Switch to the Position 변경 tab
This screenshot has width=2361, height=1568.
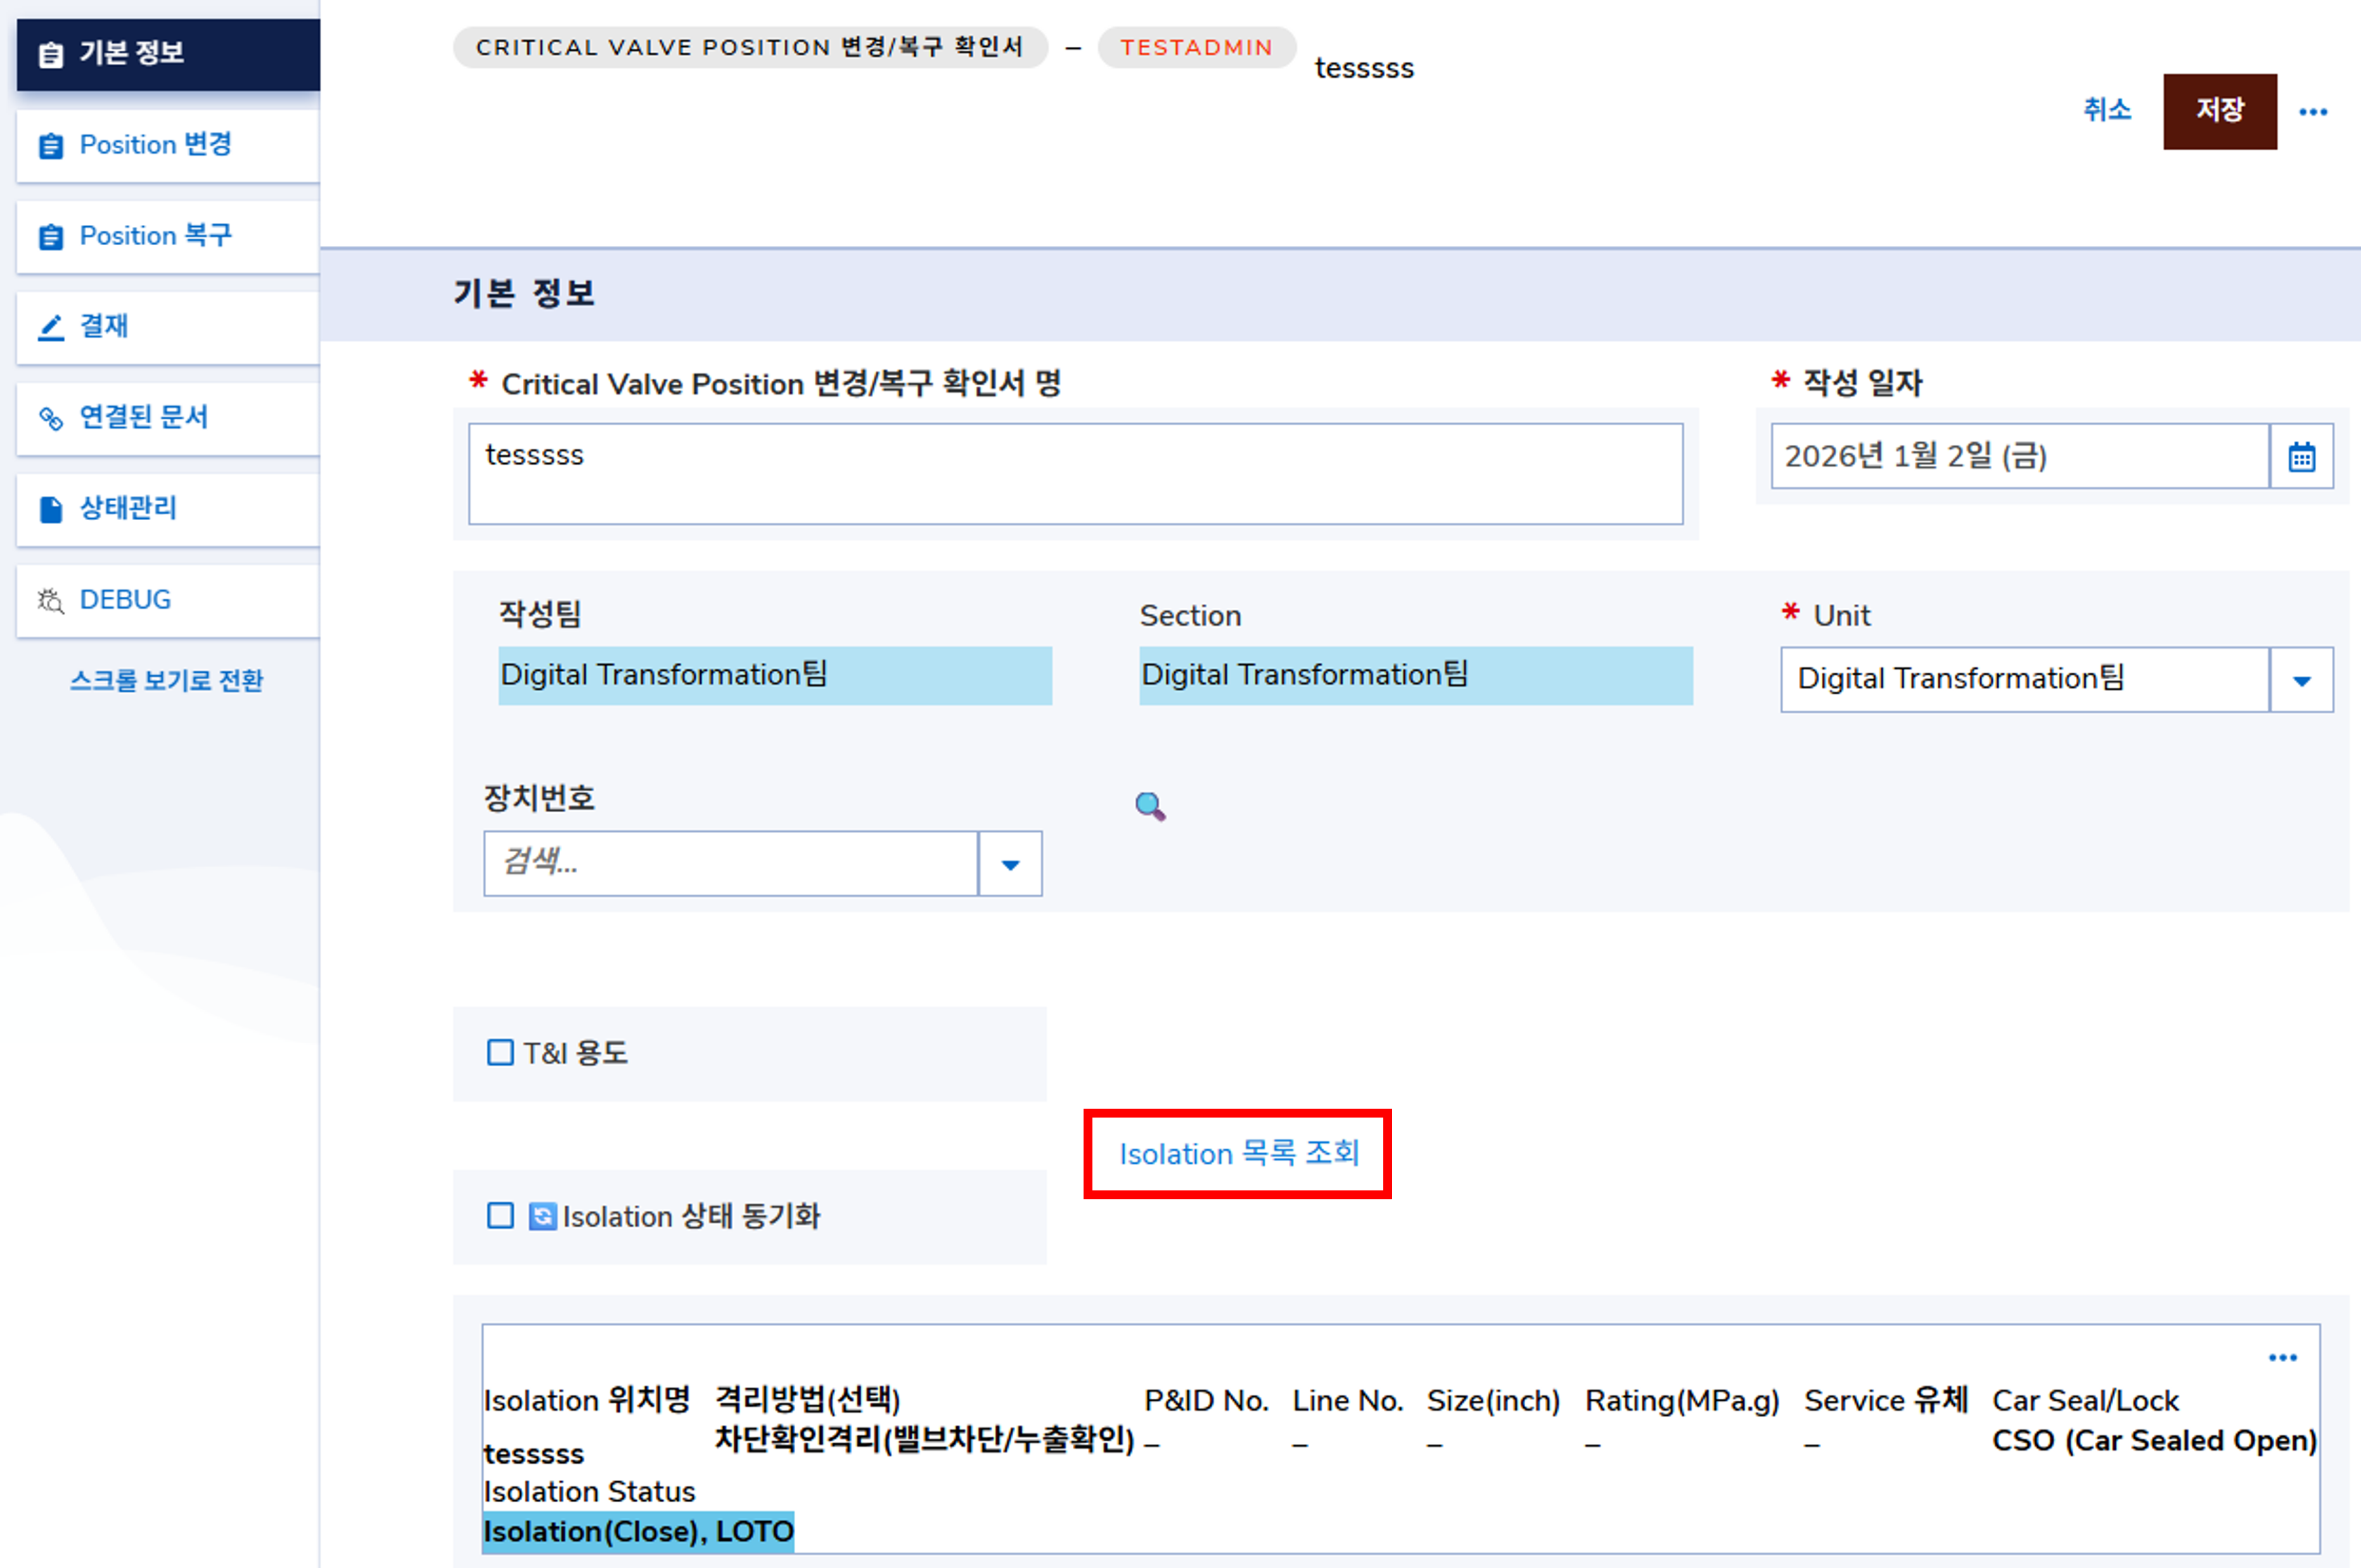pos(155,145)
